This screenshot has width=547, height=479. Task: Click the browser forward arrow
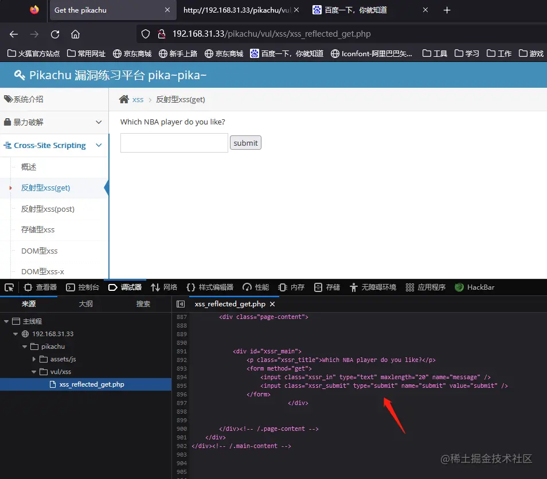pyautogui.click(x=34, y=34)
